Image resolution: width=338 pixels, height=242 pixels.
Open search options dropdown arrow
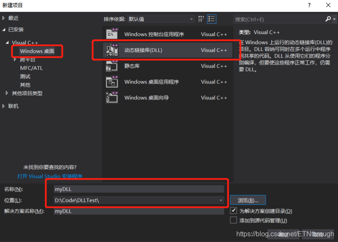point(334,19)
